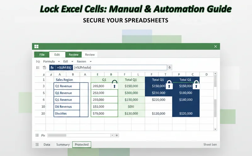Screen dimensions: 252x156
Task: Select row header 3
Action: tap(43, 86)
